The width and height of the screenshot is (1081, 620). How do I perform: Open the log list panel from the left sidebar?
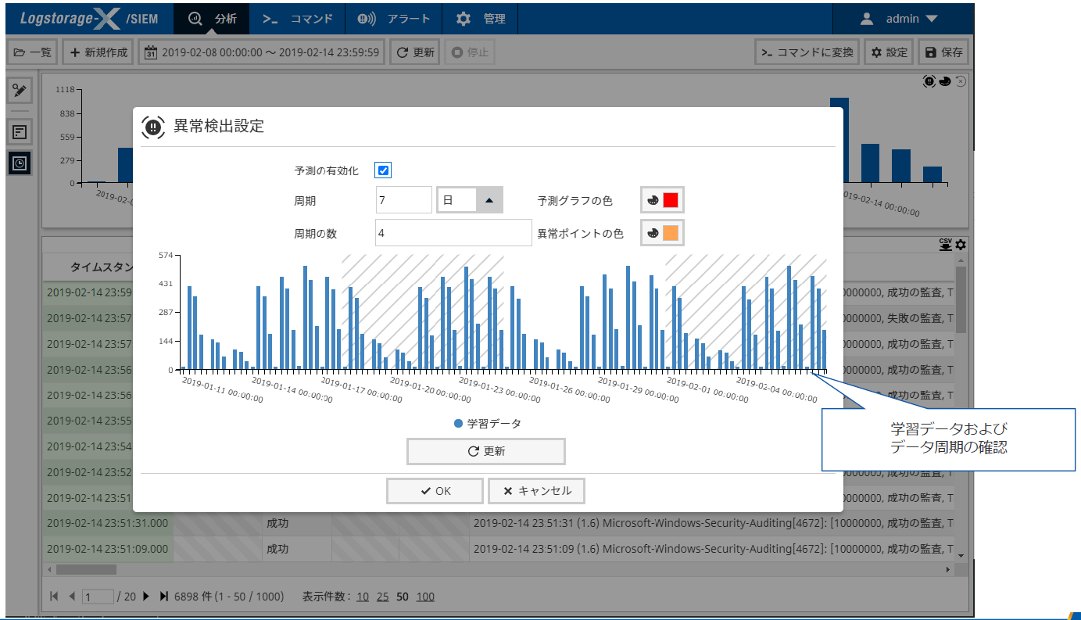[x=19, y=131]
